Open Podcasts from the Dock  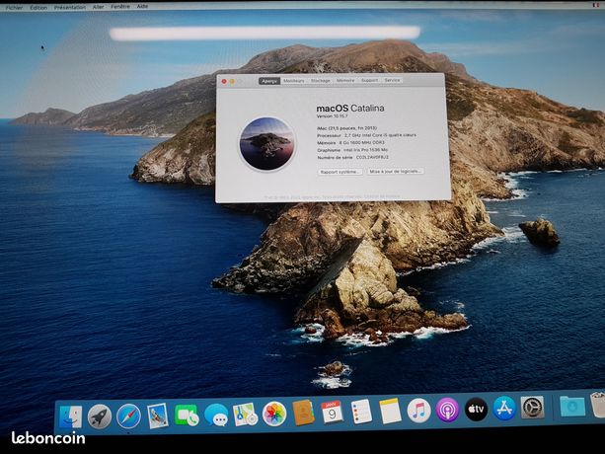[x=447, y=410]
